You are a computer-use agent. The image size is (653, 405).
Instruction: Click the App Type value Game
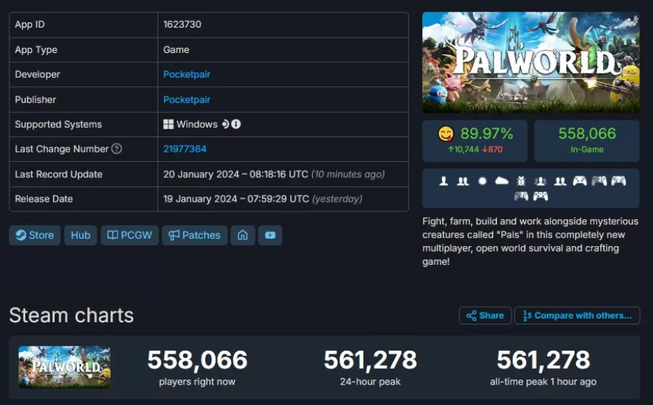pos(176,50)
